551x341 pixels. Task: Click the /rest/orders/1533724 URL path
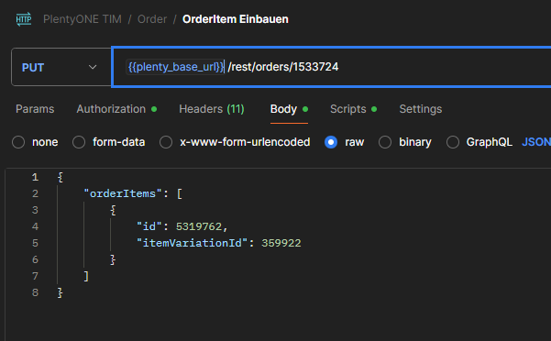pos(283,67)
